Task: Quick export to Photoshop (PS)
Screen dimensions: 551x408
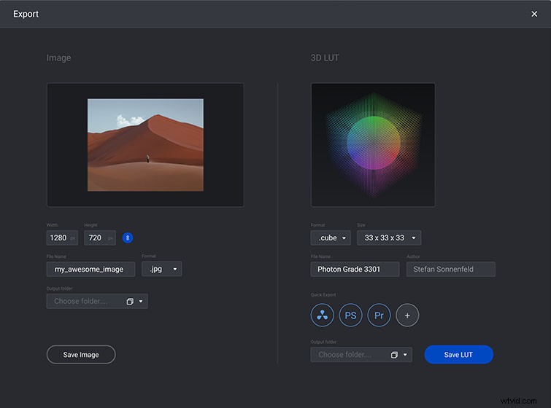Action: 350,315
